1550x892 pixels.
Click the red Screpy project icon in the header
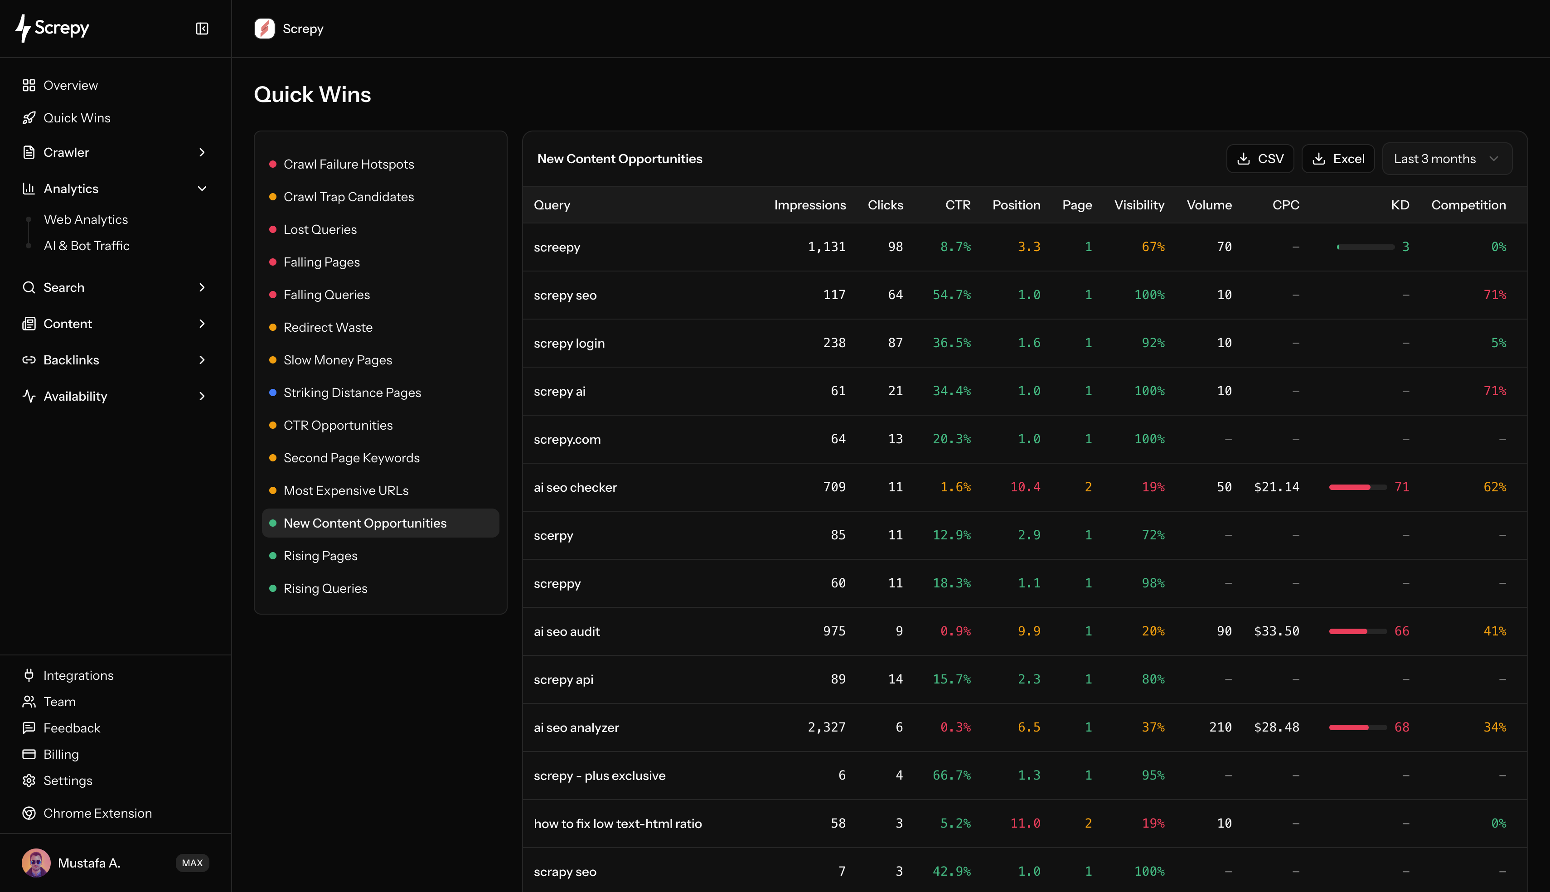point(265,29)
